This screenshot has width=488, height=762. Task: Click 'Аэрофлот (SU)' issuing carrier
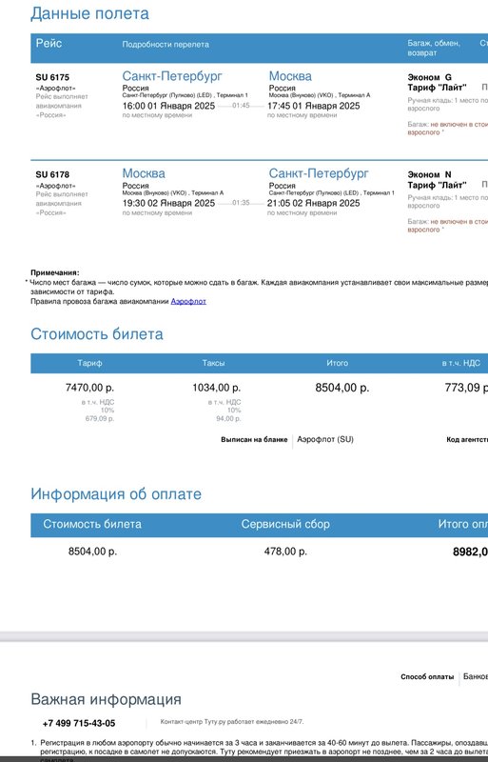click(325, 439)
